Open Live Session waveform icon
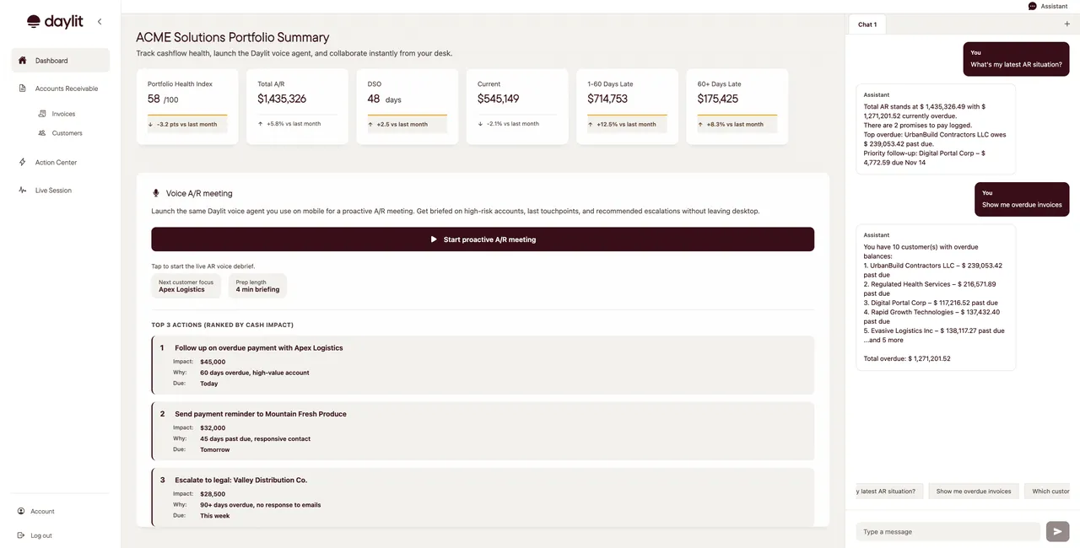 (22, 191)
